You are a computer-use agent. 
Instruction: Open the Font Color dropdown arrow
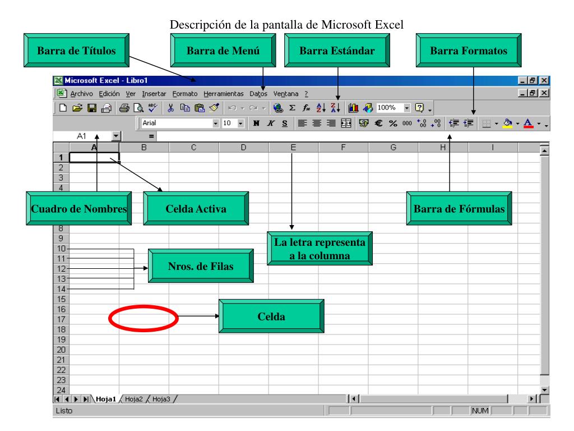539,123
